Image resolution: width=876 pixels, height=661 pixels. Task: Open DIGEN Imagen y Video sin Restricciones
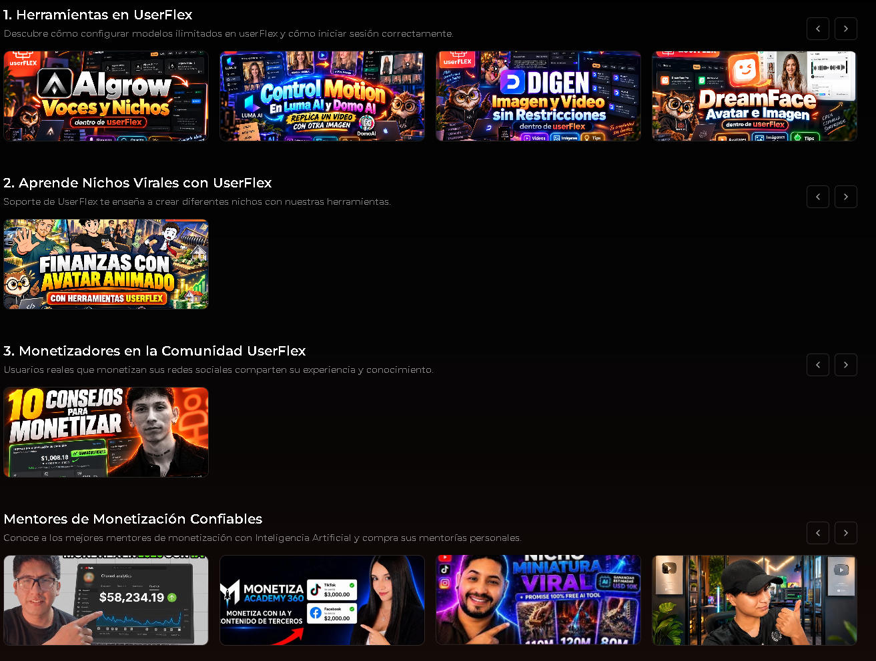538,96
